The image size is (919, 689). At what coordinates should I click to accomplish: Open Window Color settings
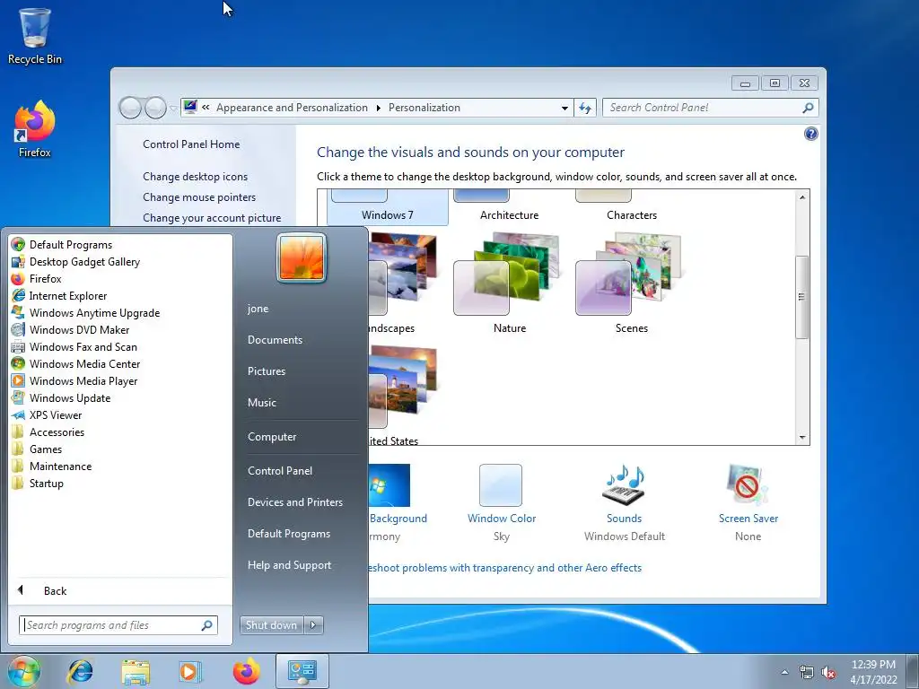click(x=501, y=502)
